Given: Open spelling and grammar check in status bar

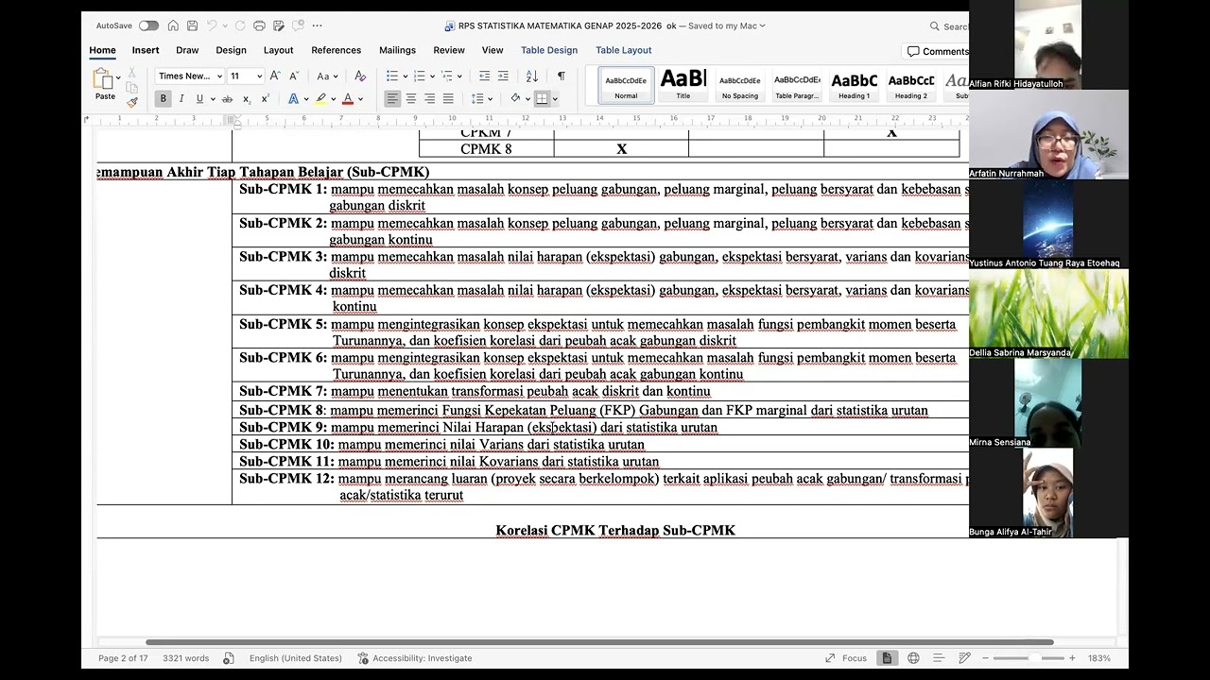Looking at the screenshot, I should pyautogui.click(x=229, y=658).
